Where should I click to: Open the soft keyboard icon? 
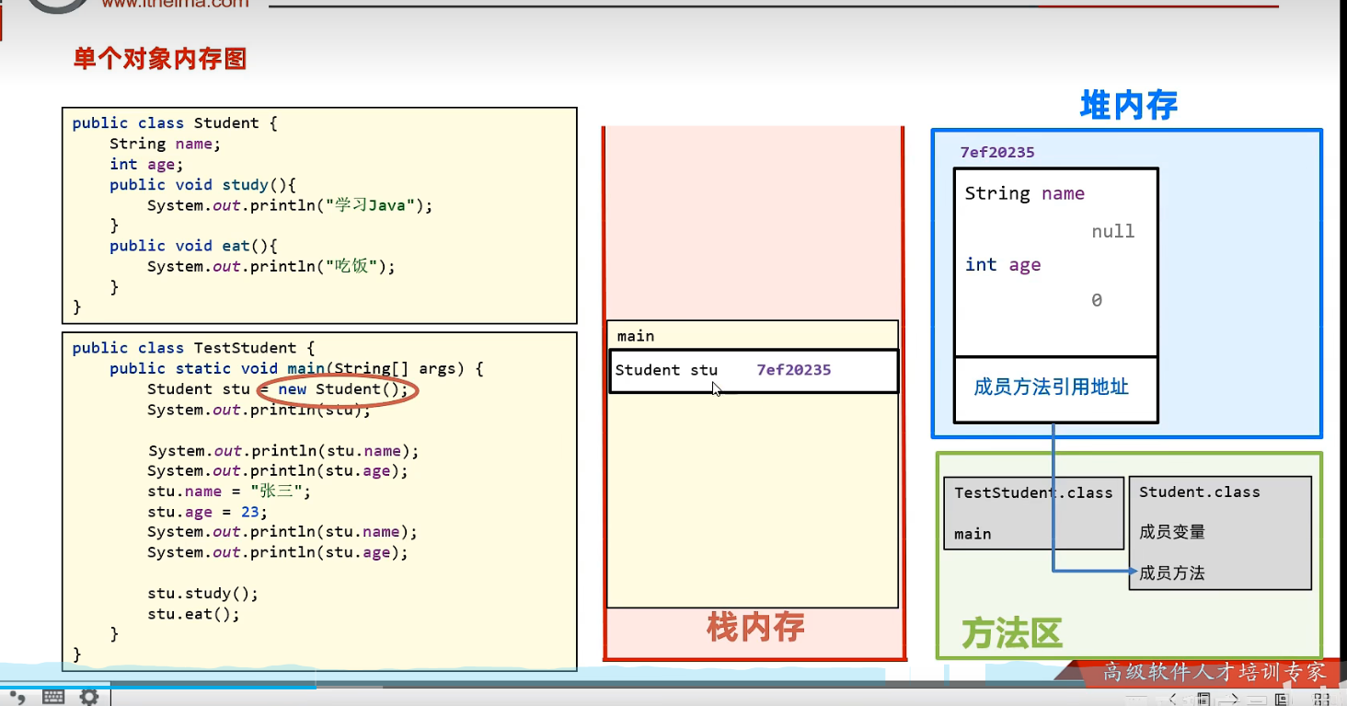coord(53,697)
